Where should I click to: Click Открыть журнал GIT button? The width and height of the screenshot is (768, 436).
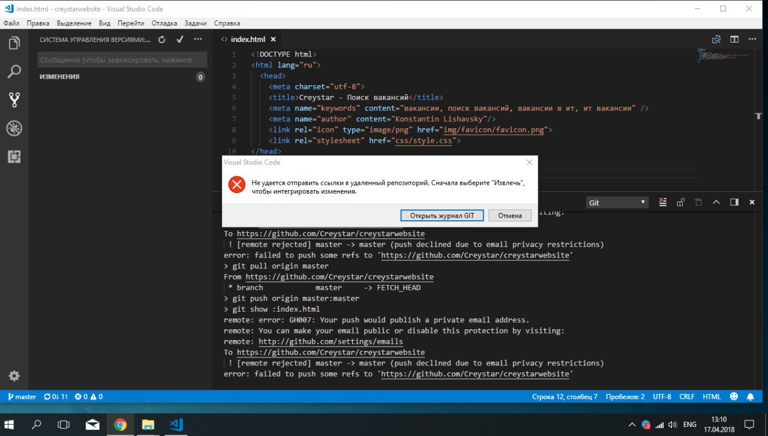point(442,215)
